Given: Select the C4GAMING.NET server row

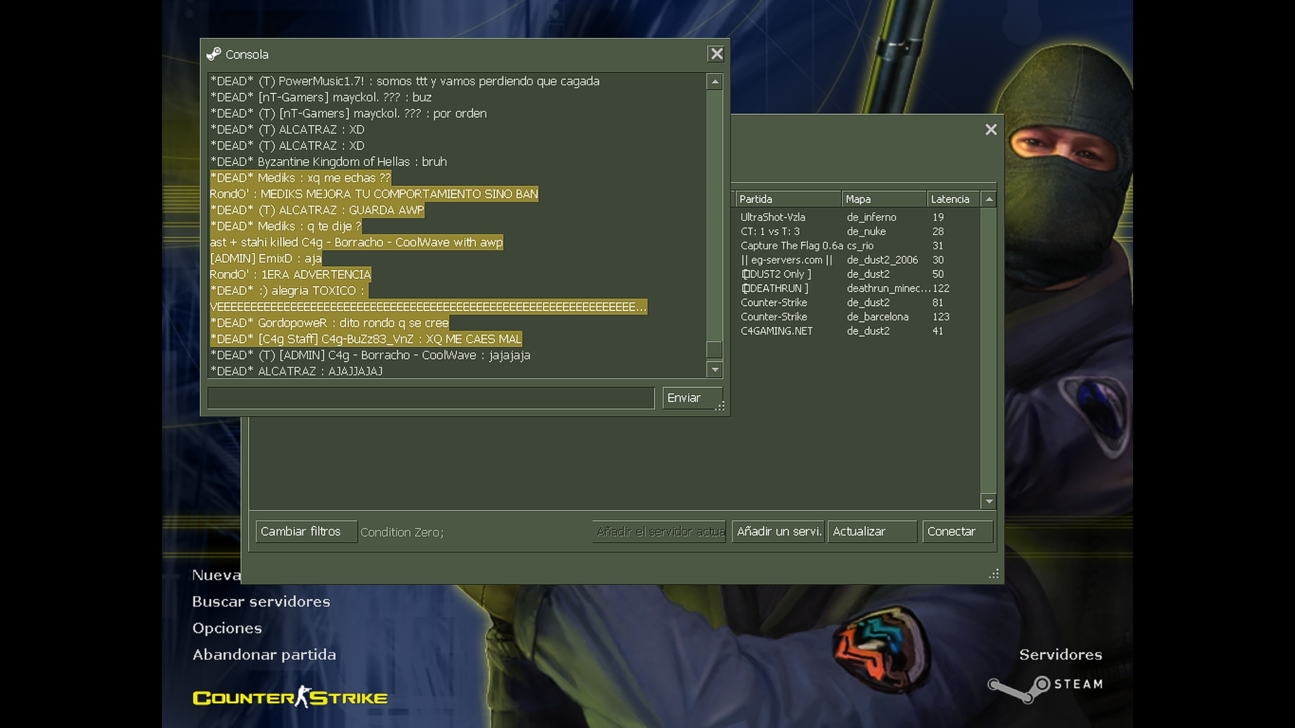Looking at the screenshot, I should tap(857, 331).
